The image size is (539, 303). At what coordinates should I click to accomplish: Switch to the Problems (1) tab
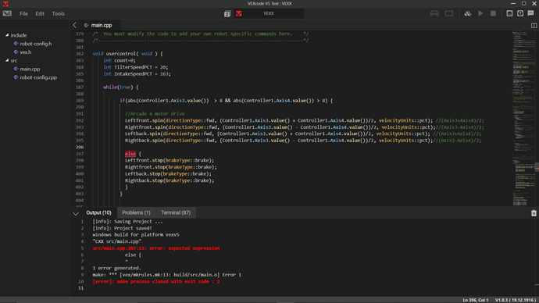(x=136, y=212)
